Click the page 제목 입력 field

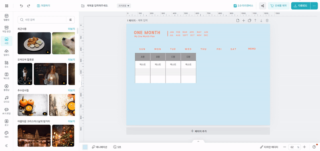tap(143, 20)
